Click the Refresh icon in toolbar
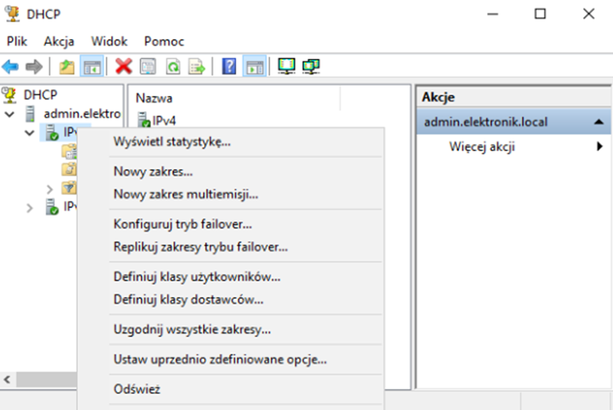The width and height of the screenshot is (613, 410). pyautogui.click(x=173, y=66)
